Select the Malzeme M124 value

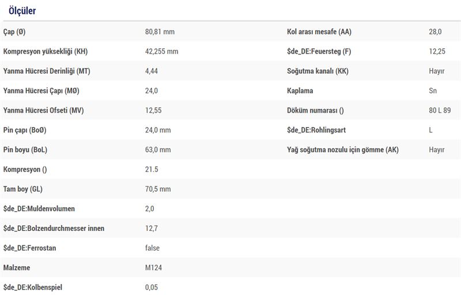(x=153, y=268)
